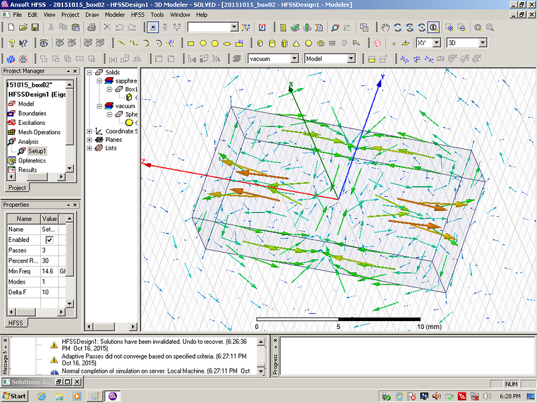This screenshot has width=537, height=403.
Task: Switch to the Project tab
Action: [x=17, y=188]
